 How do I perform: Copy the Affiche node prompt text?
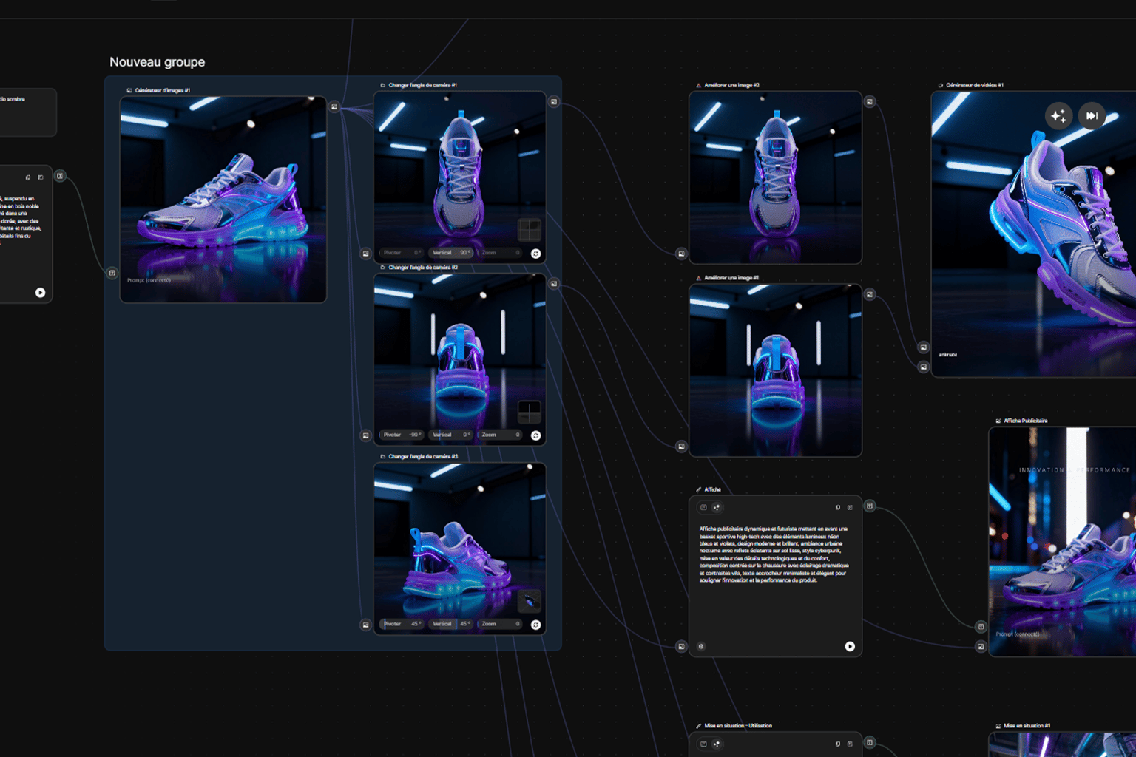(x=838, y=508)
